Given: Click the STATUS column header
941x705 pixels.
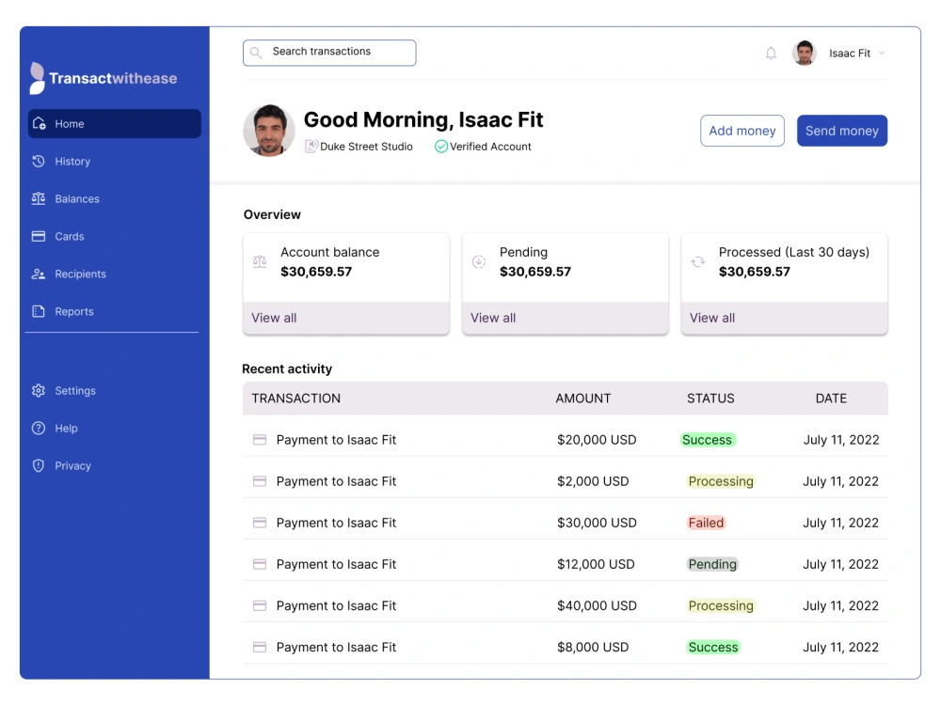Looking at the screenshot, I should point(710,399).
